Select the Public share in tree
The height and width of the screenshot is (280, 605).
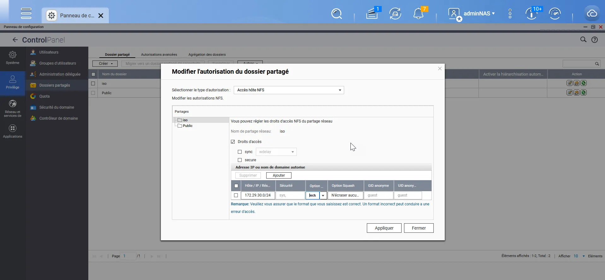point(187,126)
